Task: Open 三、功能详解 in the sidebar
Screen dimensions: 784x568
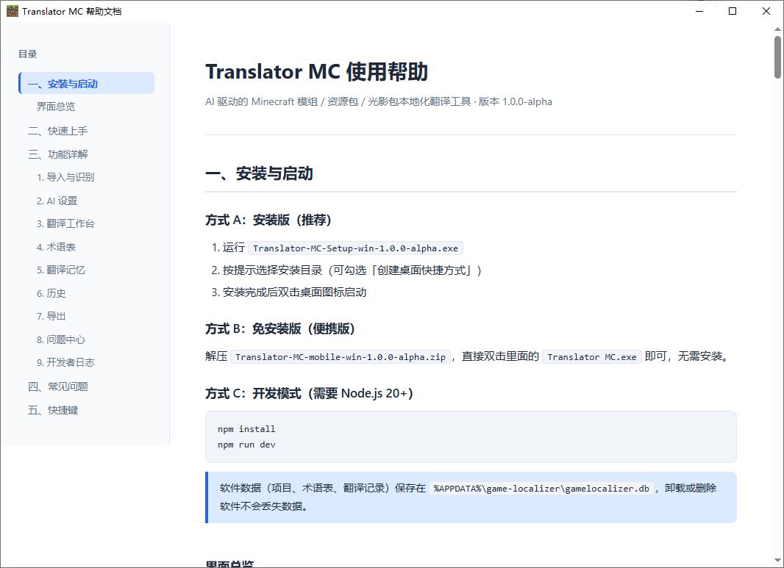Action: pyautogui.click(x=57, y=154)
